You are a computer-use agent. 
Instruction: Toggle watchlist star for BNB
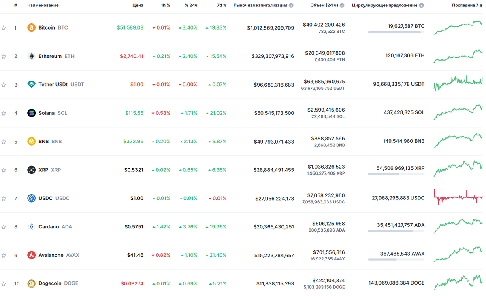(4, 142)
